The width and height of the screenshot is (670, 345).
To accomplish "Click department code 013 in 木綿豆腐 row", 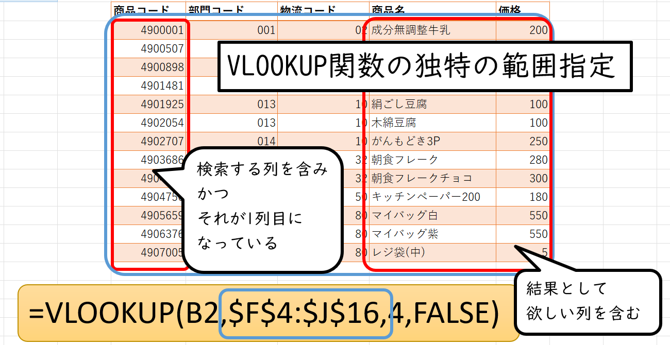I will click(232, 123).
